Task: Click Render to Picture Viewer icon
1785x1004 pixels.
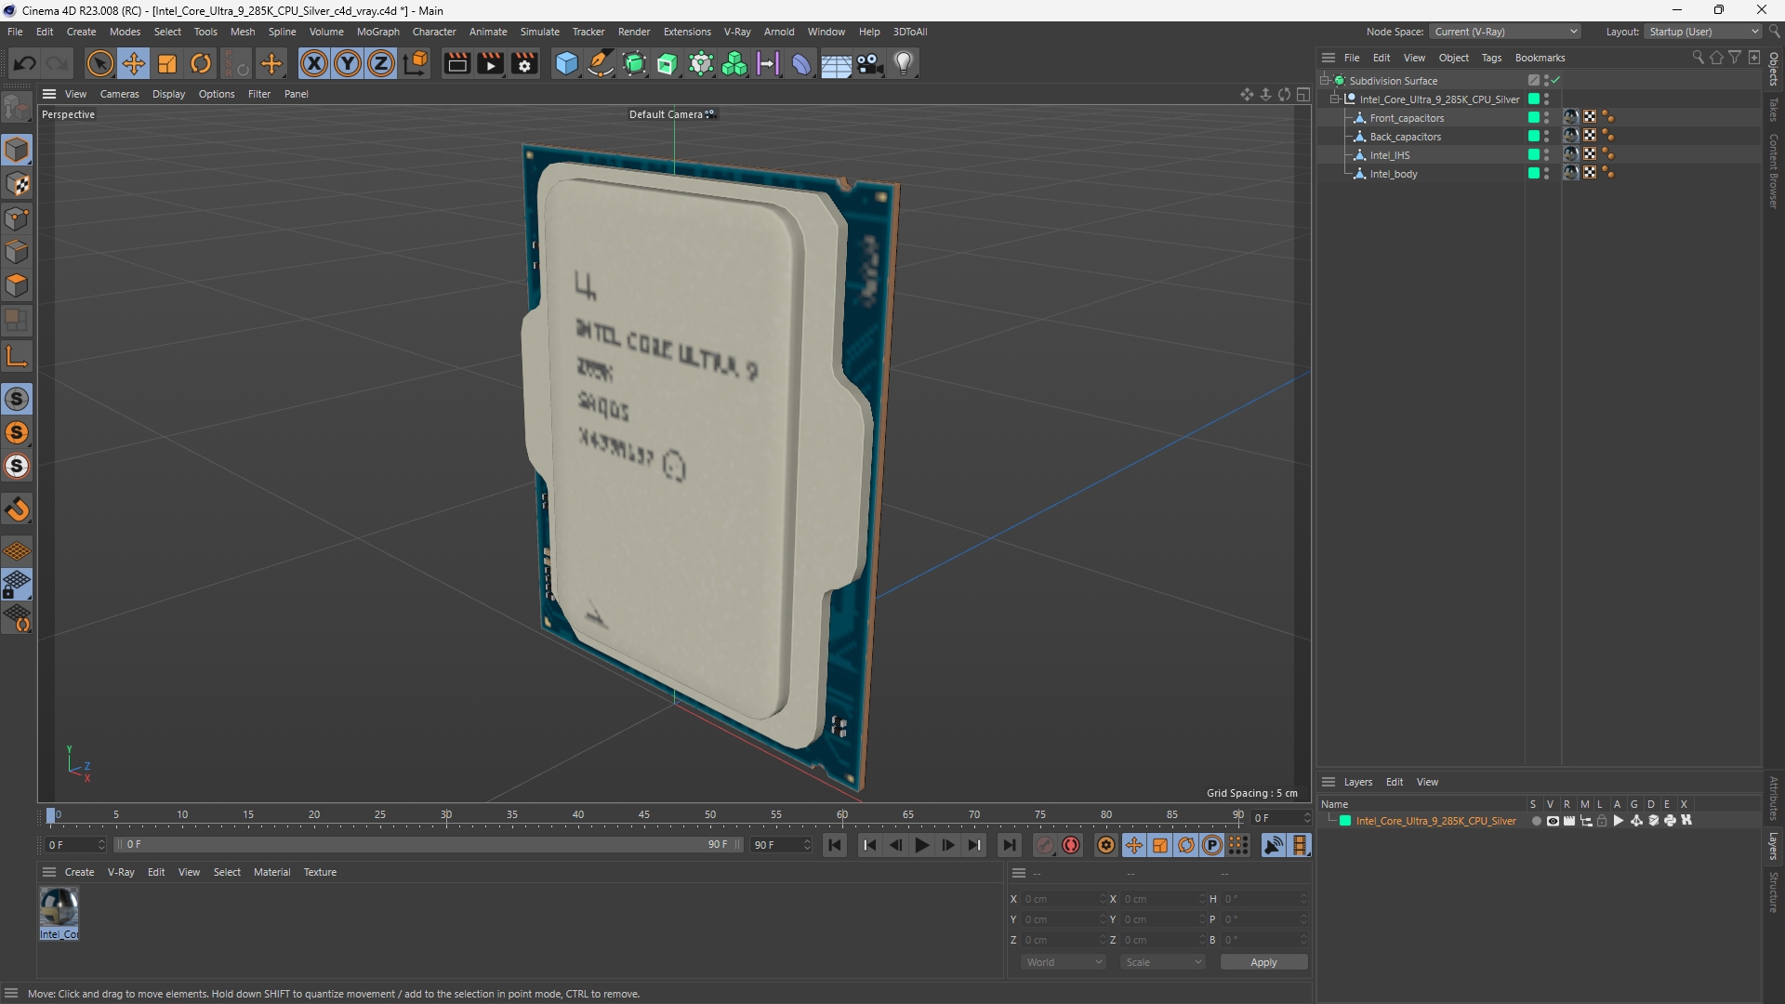Action: tap(490, 63)
